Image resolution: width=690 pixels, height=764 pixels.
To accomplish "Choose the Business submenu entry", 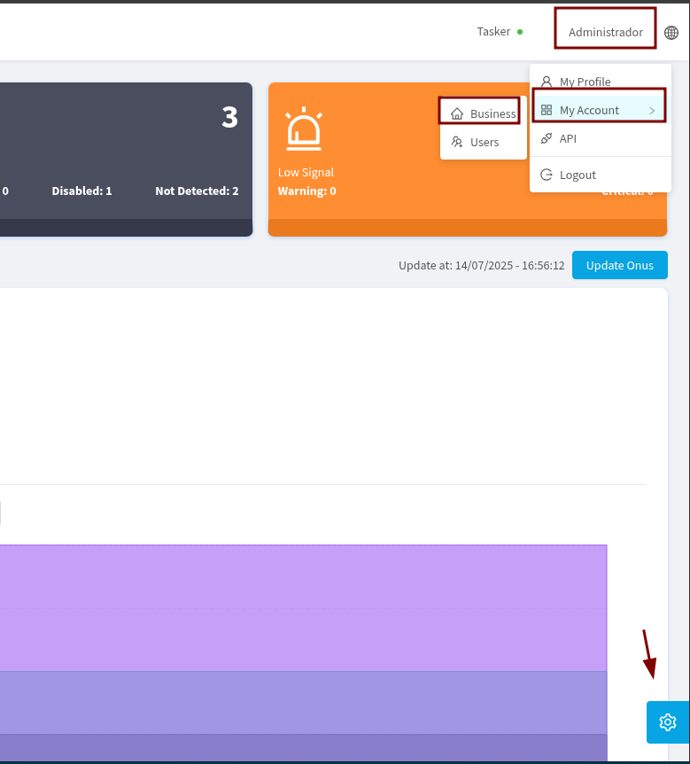I will 492,113.
